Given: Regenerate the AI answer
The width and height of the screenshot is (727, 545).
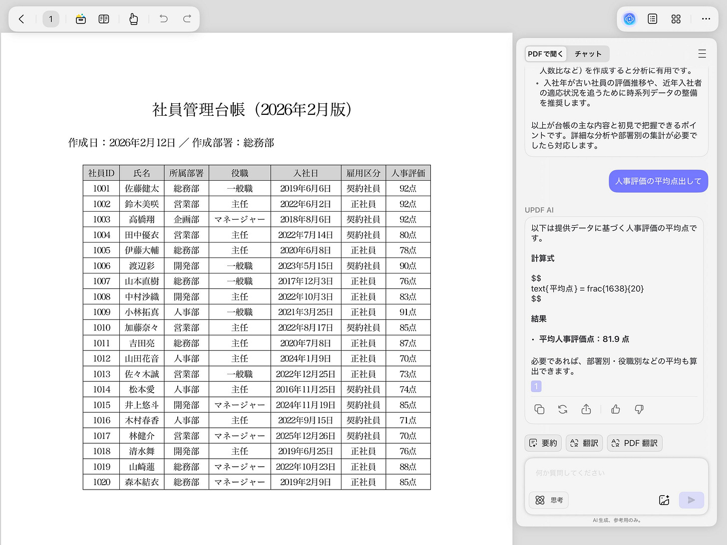Looking at the screenshot, I should click(563, 409).
